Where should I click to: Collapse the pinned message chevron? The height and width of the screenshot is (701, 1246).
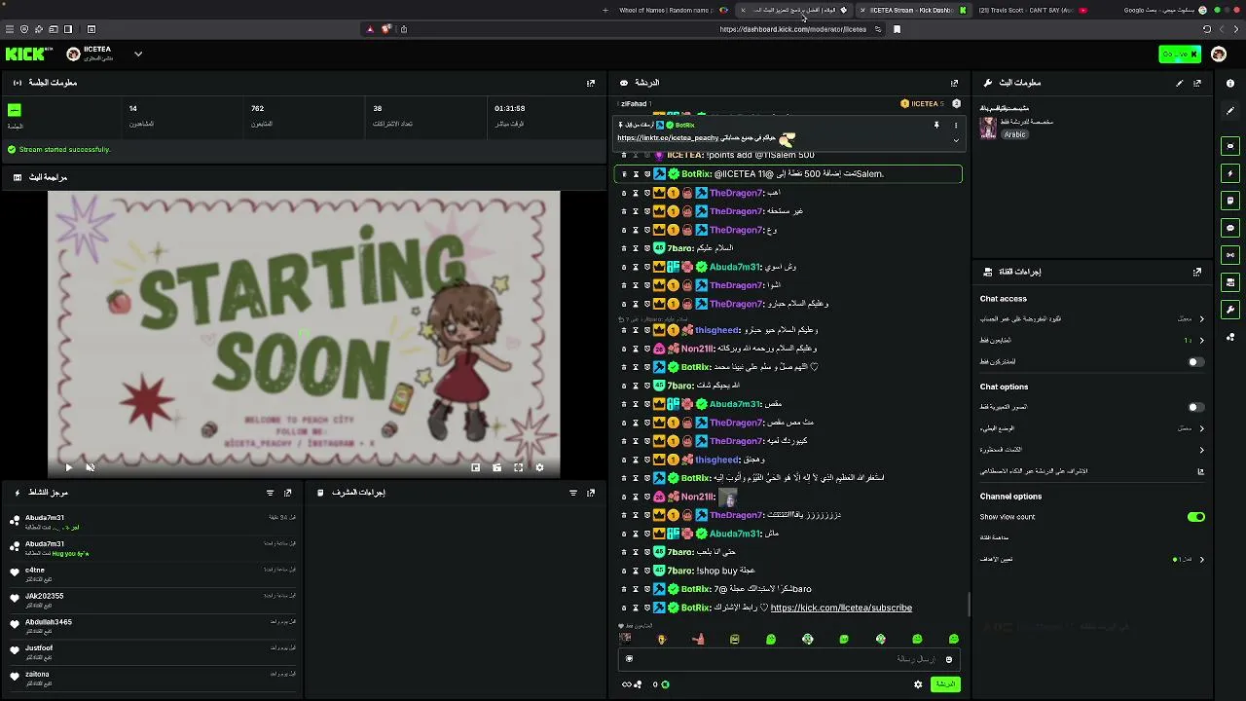[956, 140]
